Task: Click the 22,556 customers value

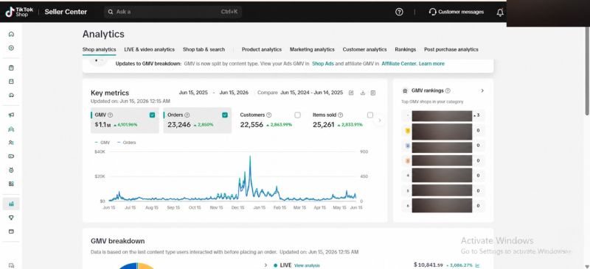Action: tap(251, 124)
